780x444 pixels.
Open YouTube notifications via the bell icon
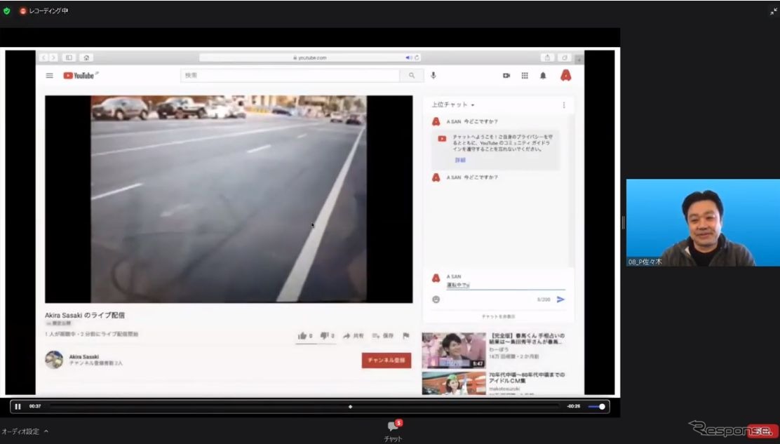point(543,75)
